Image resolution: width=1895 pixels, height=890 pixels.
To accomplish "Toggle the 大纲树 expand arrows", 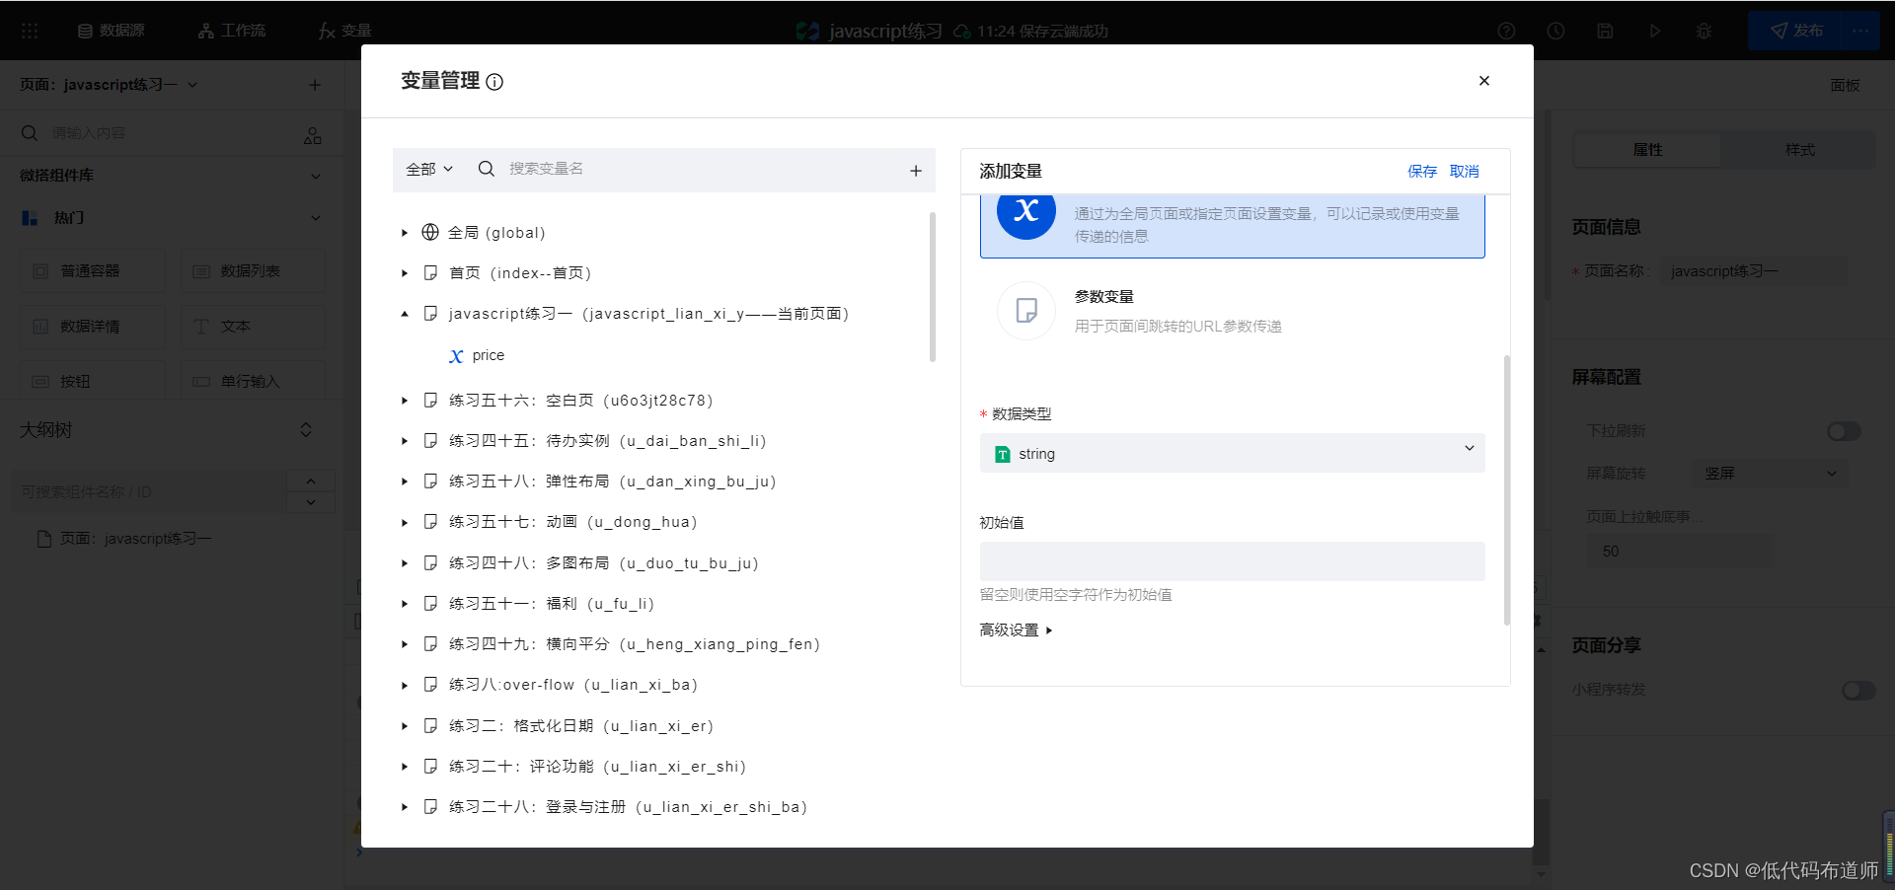I will pos(306,430).
